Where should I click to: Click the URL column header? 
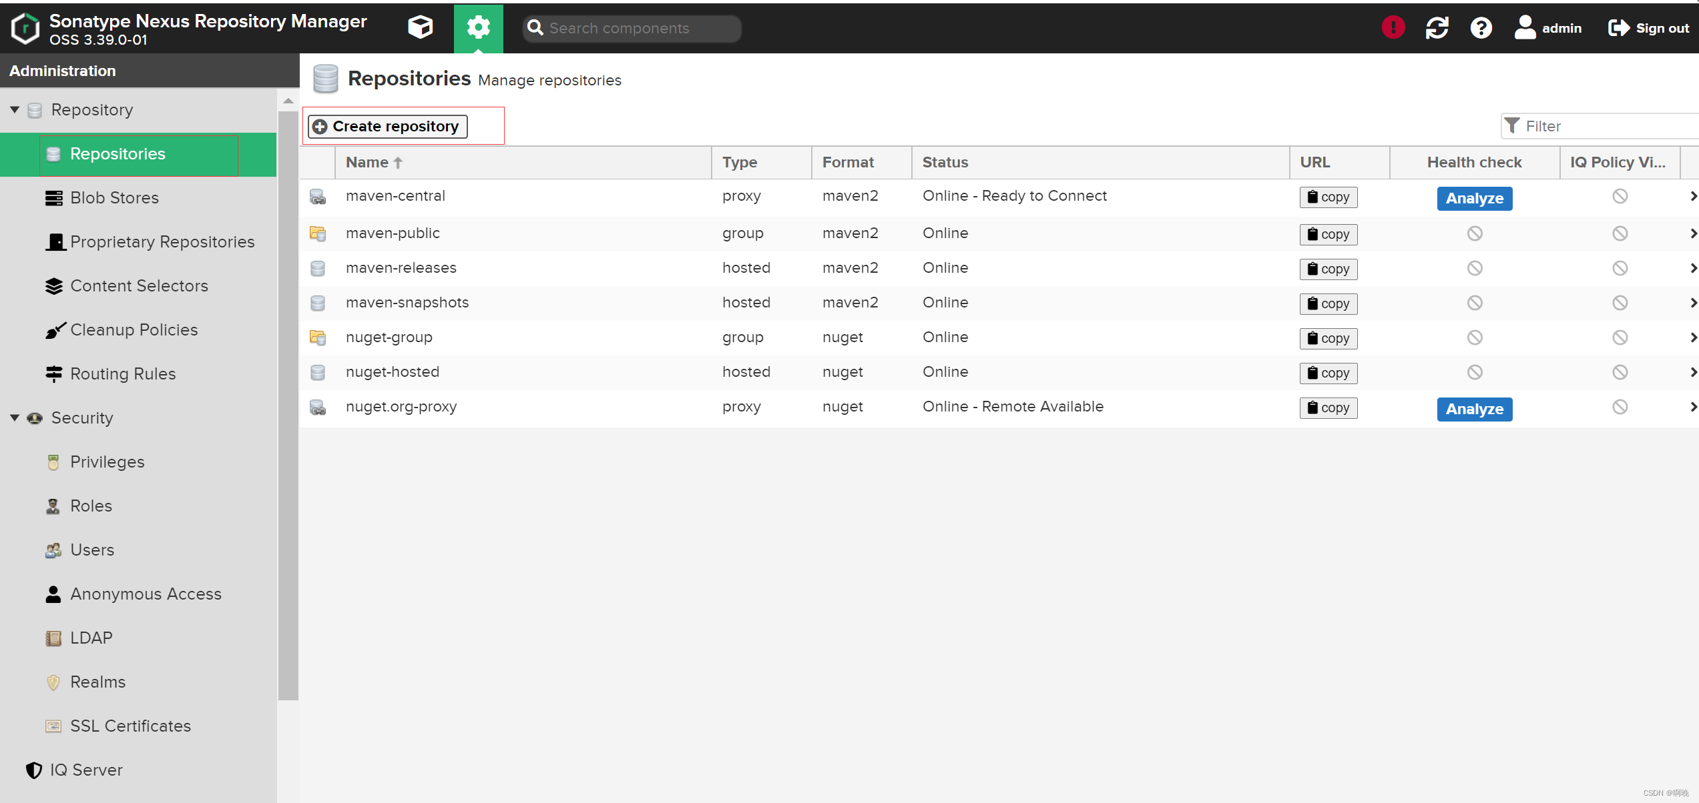(x=1340, y=163)
